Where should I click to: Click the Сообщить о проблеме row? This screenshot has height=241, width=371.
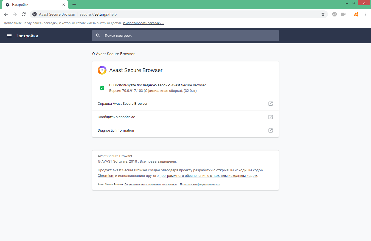click(185, 117)
